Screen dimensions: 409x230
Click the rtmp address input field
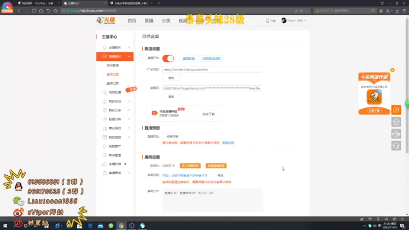click(212, 70)
